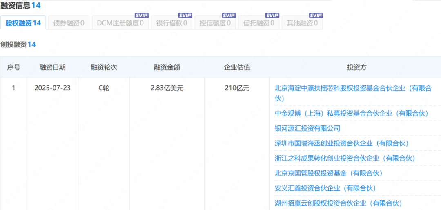Image resolution: width=441 pixels, height=210 pixels.
Task: Click the SVIP badge above 授信额度
Action: pyautogui.click(x=229, y=16)
